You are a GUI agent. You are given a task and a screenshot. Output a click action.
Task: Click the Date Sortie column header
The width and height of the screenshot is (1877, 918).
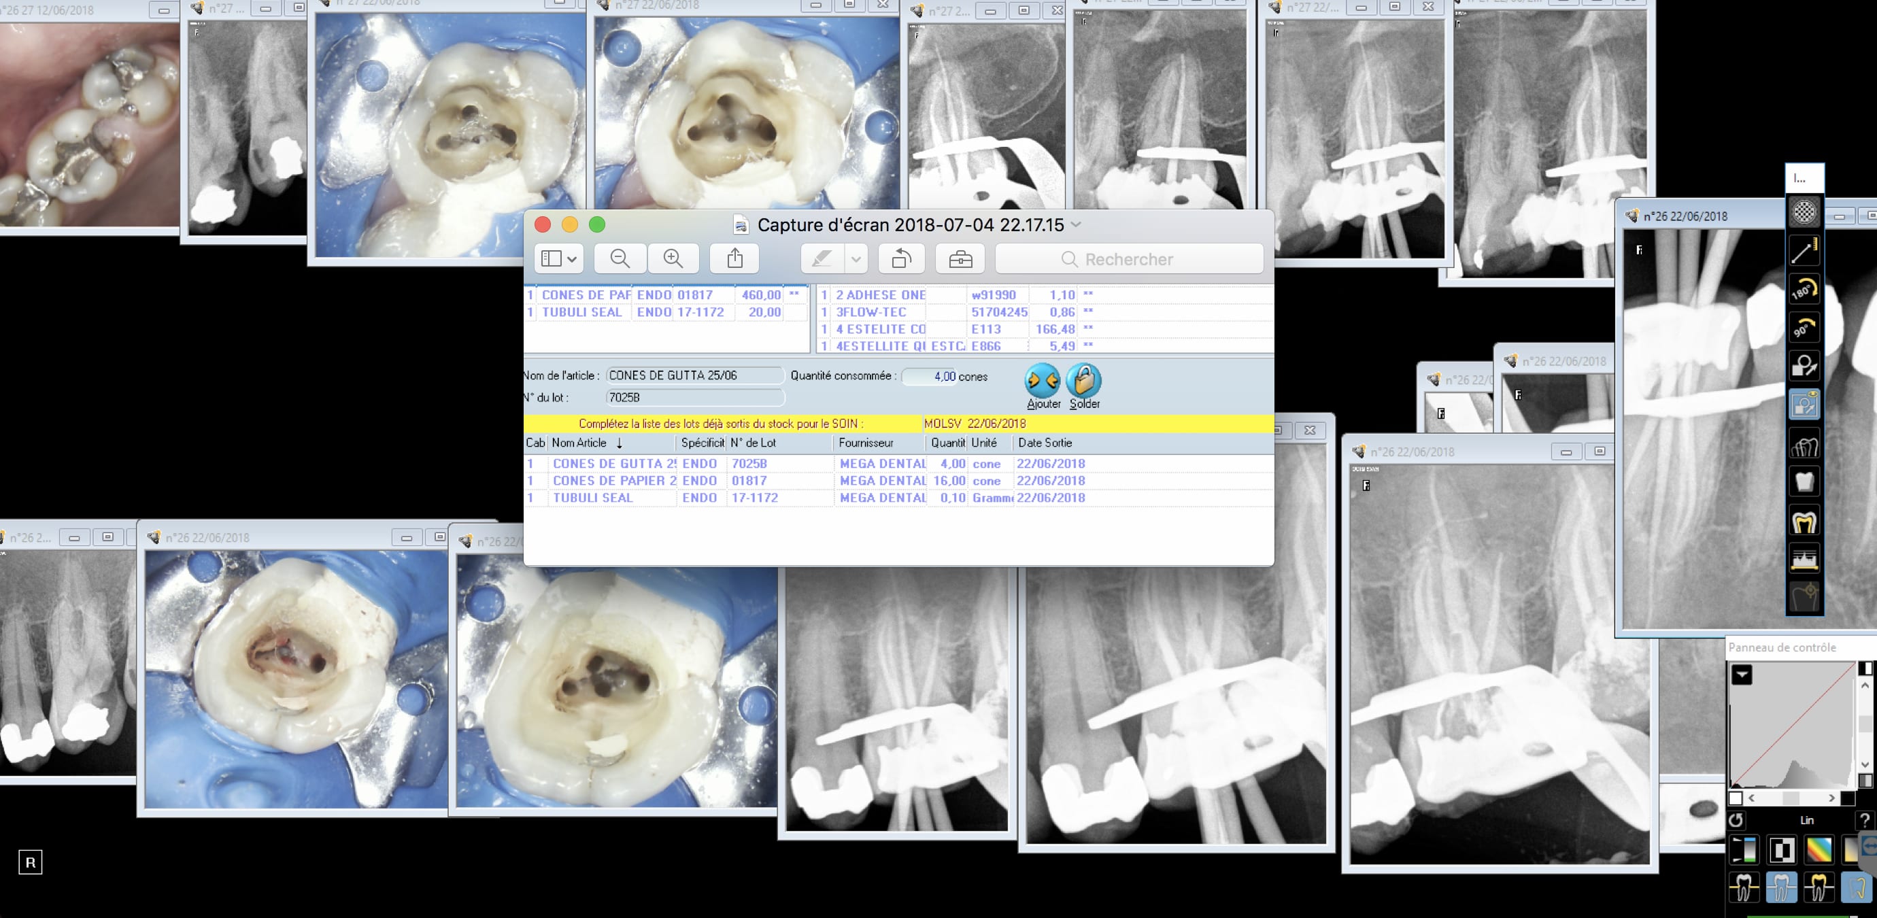click(1044, 443)
